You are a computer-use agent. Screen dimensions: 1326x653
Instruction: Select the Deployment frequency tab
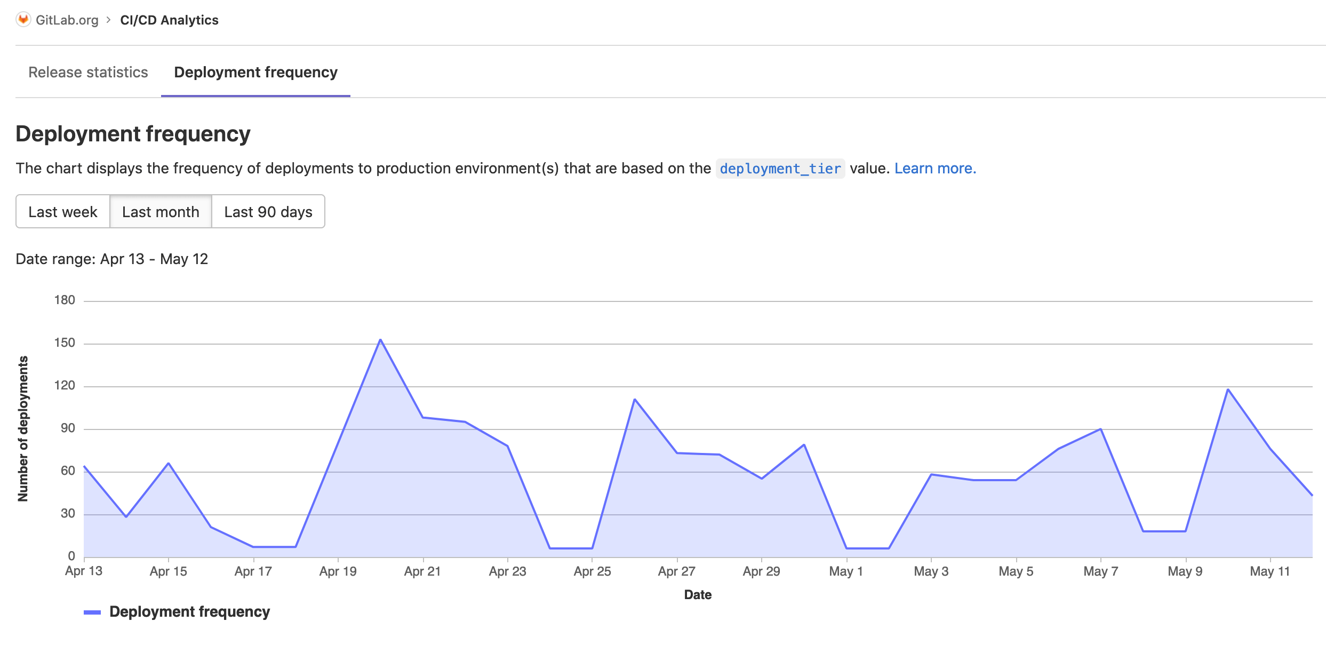[255, 72]
